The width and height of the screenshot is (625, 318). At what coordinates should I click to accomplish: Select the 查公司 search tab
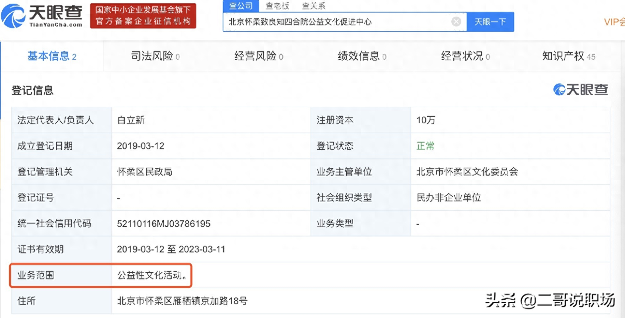(x=241, y=6)
